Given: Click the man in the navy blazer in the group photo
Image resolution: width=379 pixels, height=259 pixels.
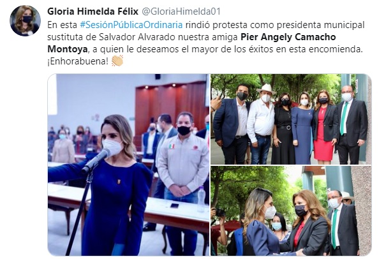Looking at the screenshot, I should pos(231,124).
